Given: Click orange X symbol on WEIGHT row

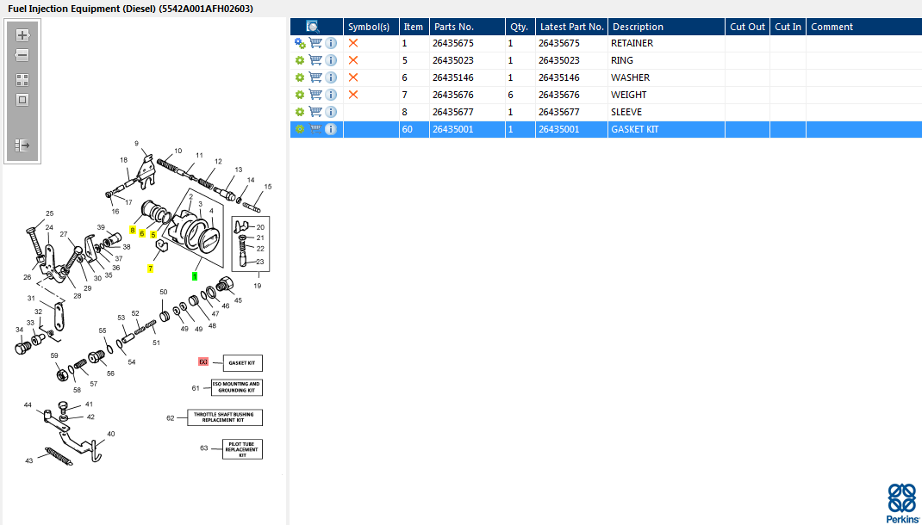Looking at the screenshot, I should coord(353,95).
